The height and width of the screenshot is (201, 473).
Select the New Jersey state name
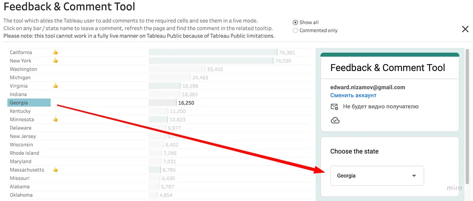click(23, 136)
